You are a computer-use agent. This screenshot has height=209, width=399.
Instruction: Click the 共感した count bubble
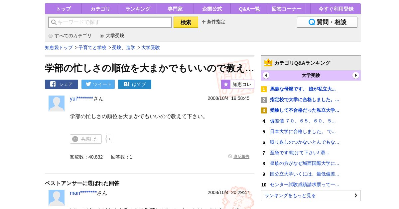click(109, 139)
